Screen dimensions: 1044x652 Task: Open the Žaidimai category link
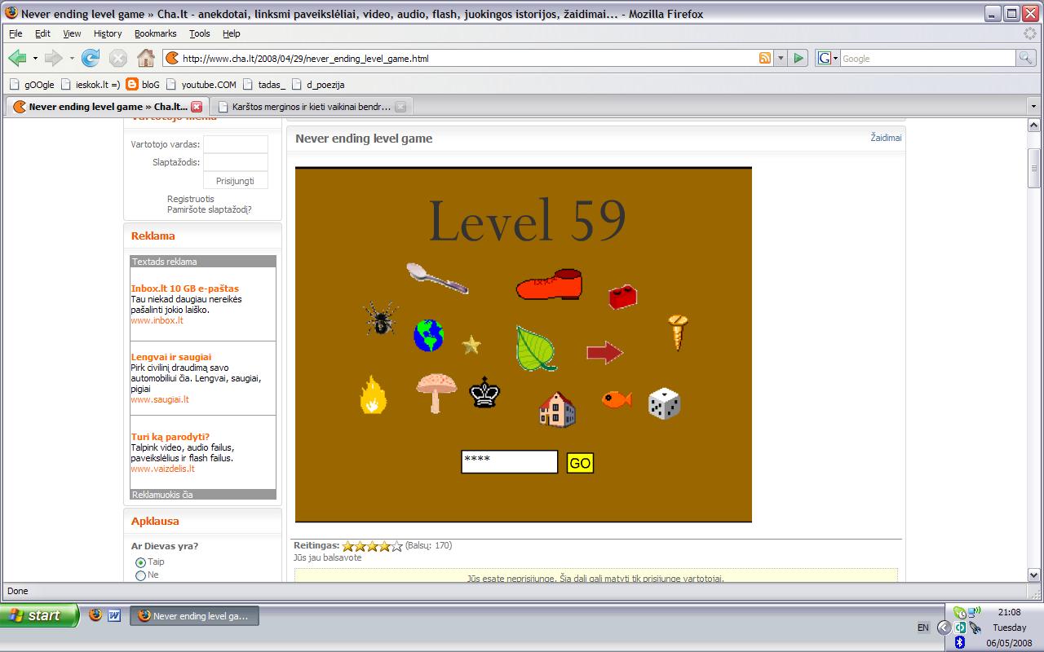(886, 138)
